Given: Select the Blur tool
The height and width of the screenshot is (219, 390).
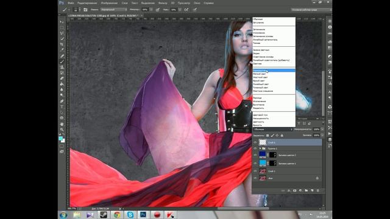Looking at the screenshot, I should (x=62, y=89).
